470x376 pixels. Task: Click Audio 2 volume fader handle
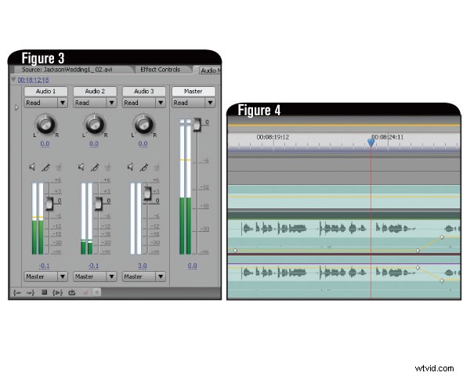(x=99, y=204)
